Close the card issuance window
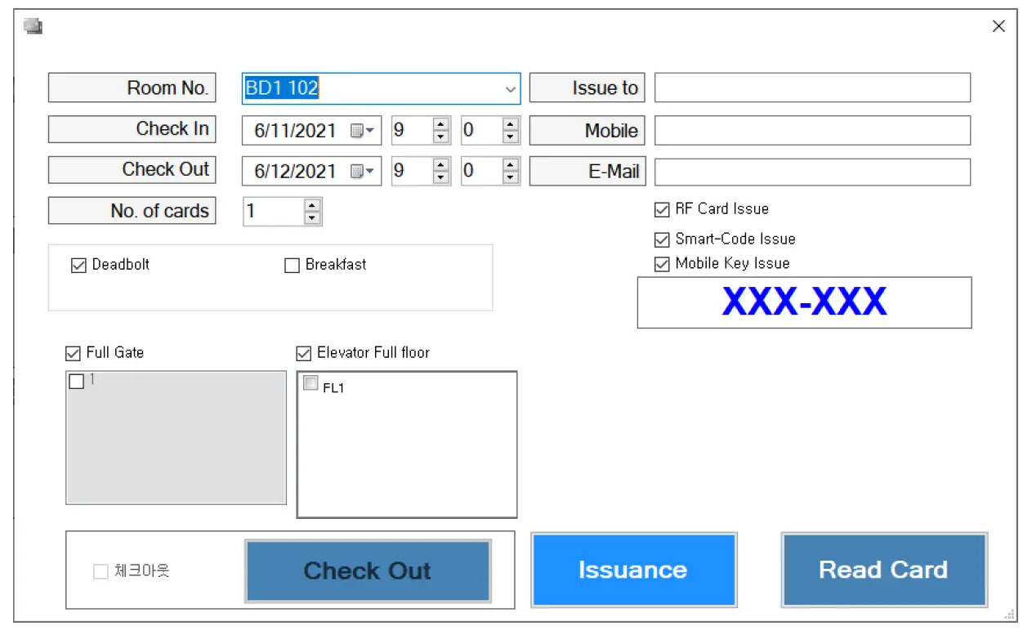 998,26
